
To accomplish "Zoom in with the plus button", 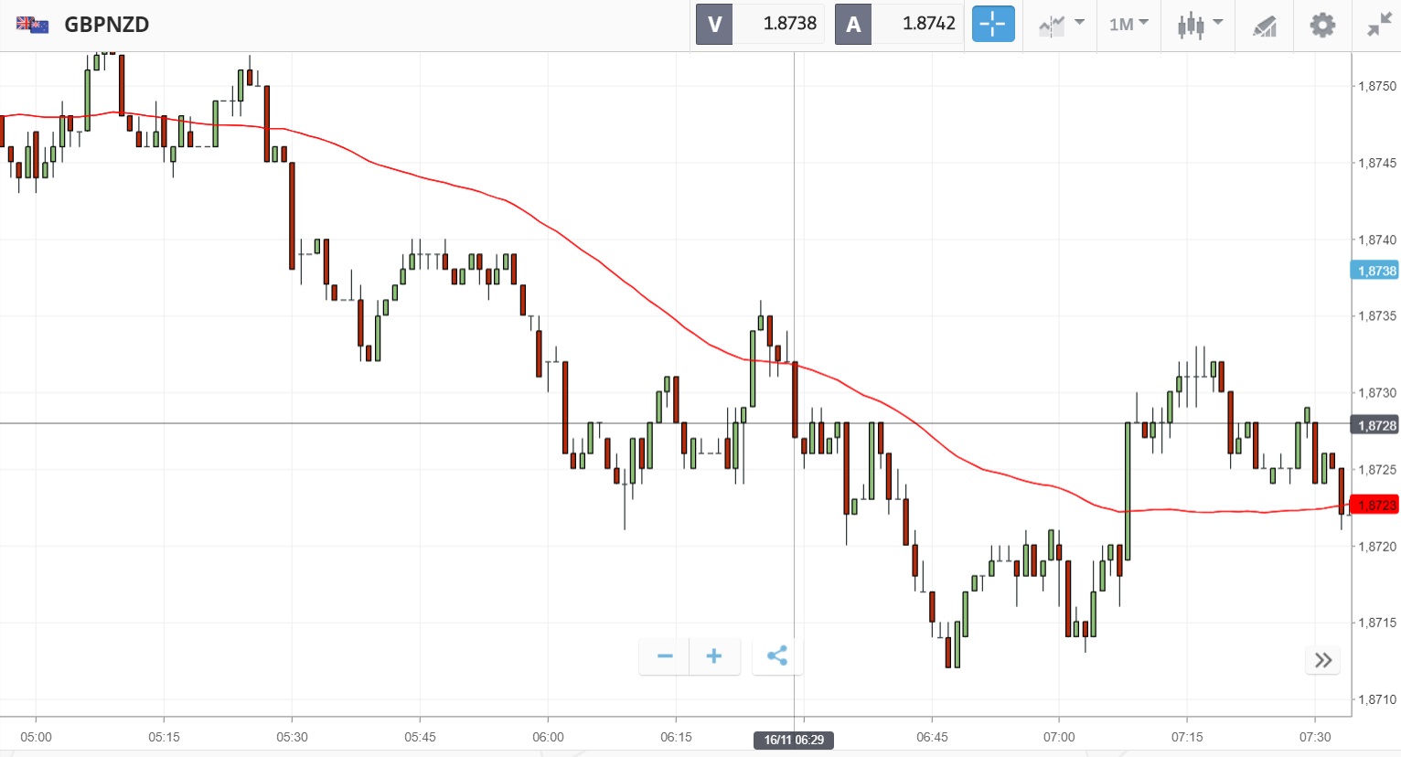I will (x=714, y=656).
